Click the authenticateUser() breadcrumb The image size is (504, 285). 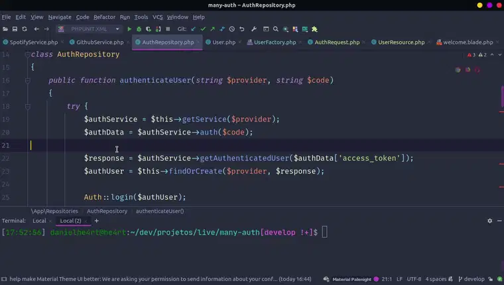pos(160,211)
